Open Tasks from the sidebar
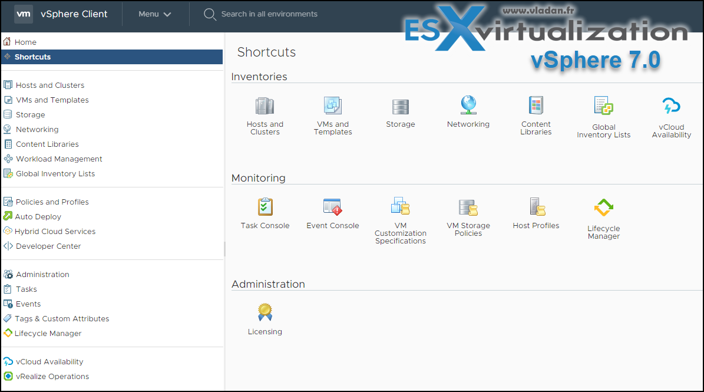Screen dimensions: 704x392 click(x=26, y=289)
